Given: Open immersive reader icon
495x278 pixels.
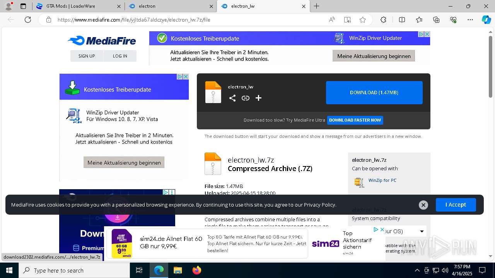Looking at the screenshot, I should tap(347, 20).
